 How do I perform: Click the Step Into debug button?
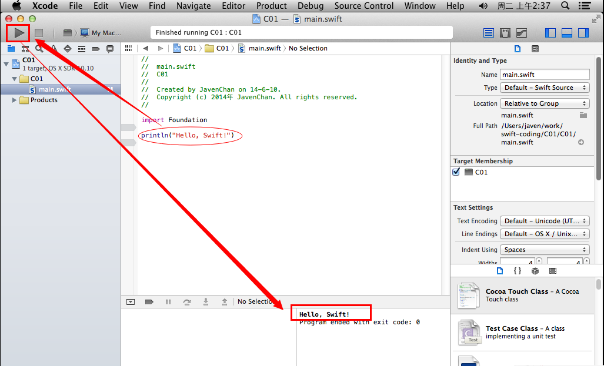206,302
